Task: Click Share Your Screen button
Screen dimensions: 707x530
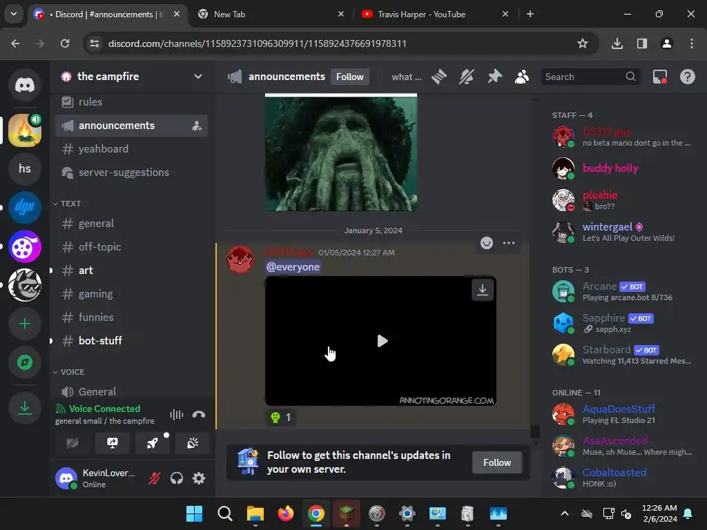Action: (x=113, y=443)
